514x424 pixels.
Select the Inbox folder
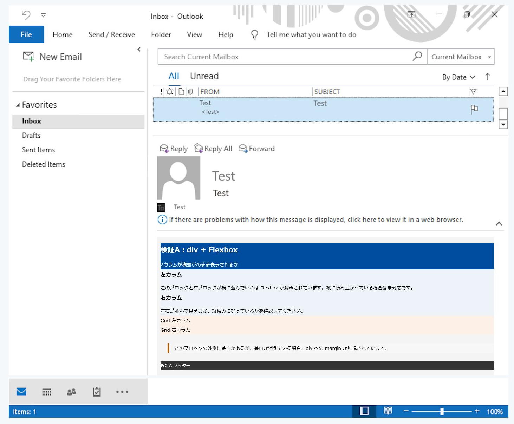pyautogui.click(x=78, y=121)
